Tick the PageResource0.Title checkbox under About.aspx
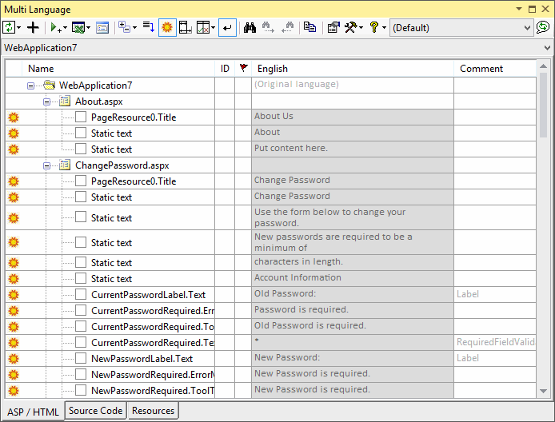This screenshot has height=422, width=555. pyautogui.click(x=81, y=117)
